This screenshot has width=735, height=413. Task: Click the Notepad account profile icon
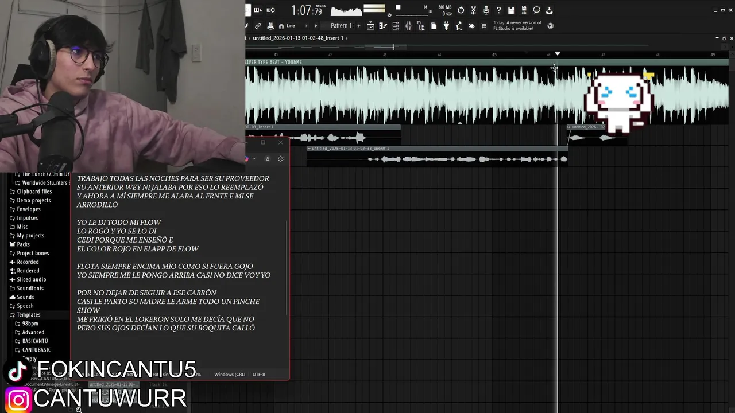point(267,159)
